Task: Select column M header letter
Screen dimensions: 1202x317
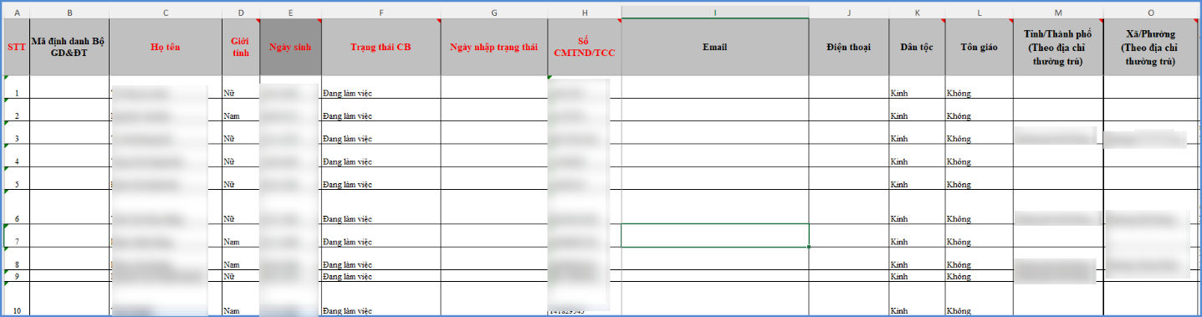Action: tap(1058, 13)
